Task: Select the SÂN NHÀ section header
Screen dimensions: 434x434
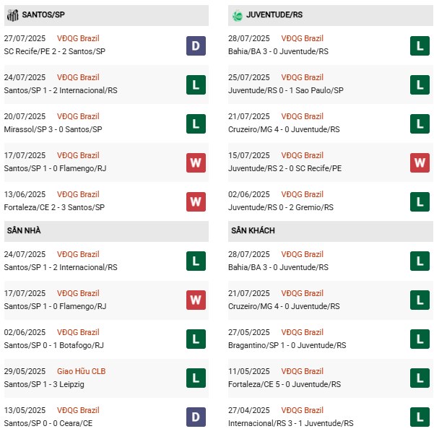Action: [23, 230]
